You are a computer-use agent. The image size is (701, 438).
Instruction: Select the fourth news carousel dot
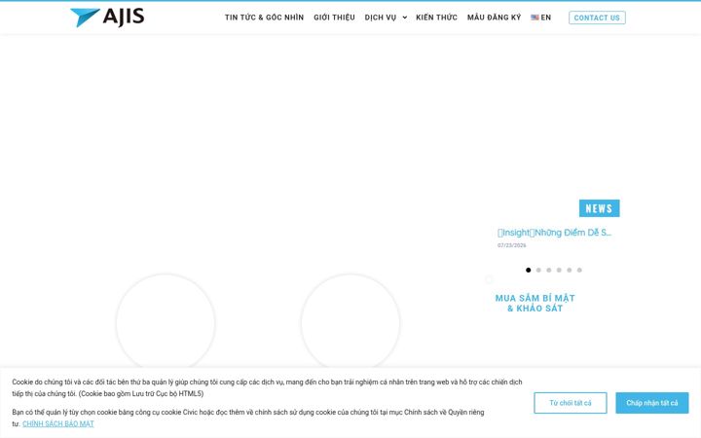tap(559, 270)
